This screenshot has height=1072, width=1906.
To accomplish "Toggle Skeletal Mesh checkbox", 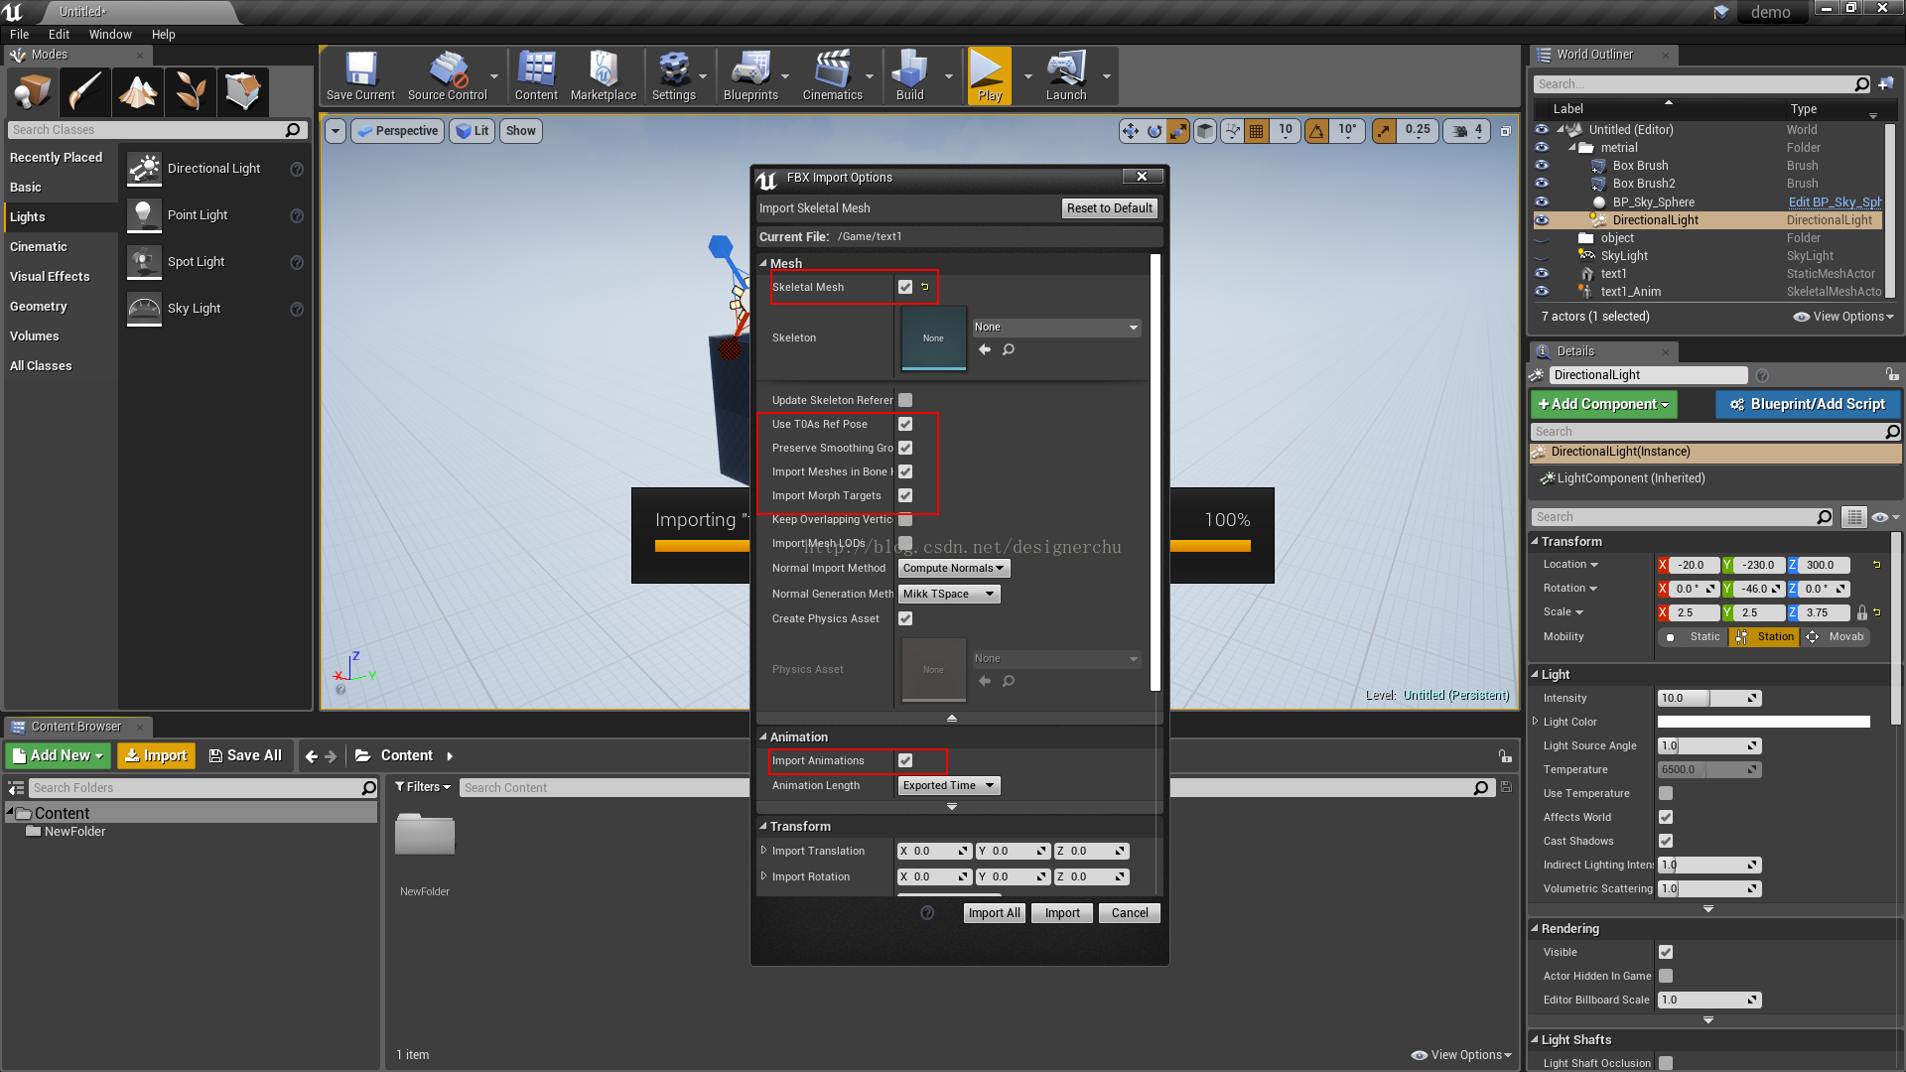I will point(905,287).
